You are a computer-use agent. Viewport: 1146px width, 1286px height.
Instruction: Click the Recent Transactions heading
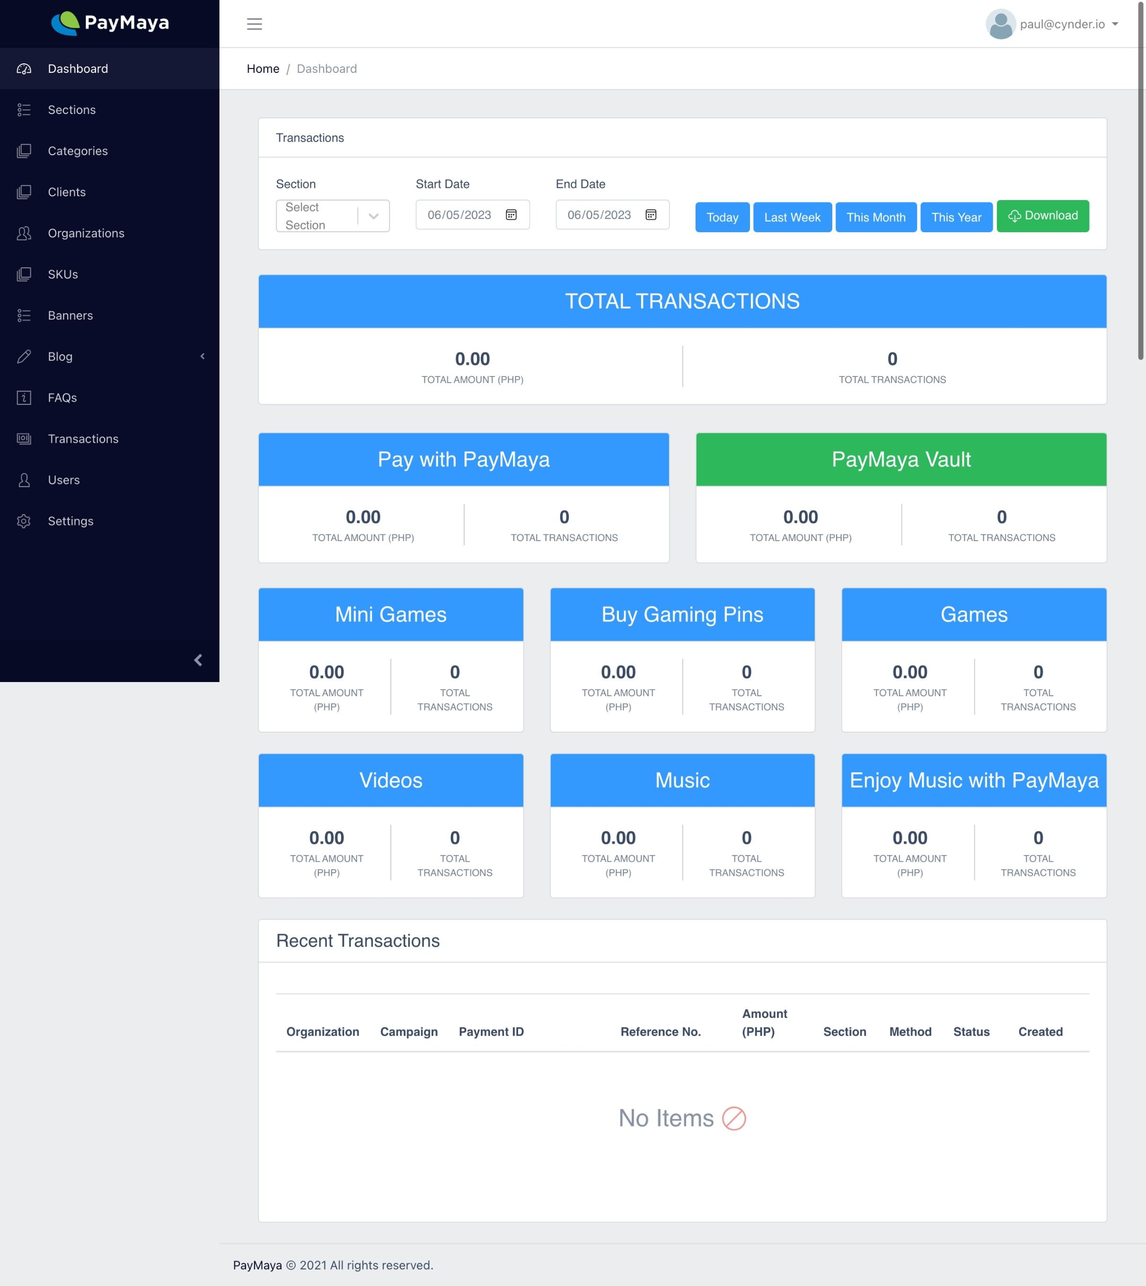(358, 940)
